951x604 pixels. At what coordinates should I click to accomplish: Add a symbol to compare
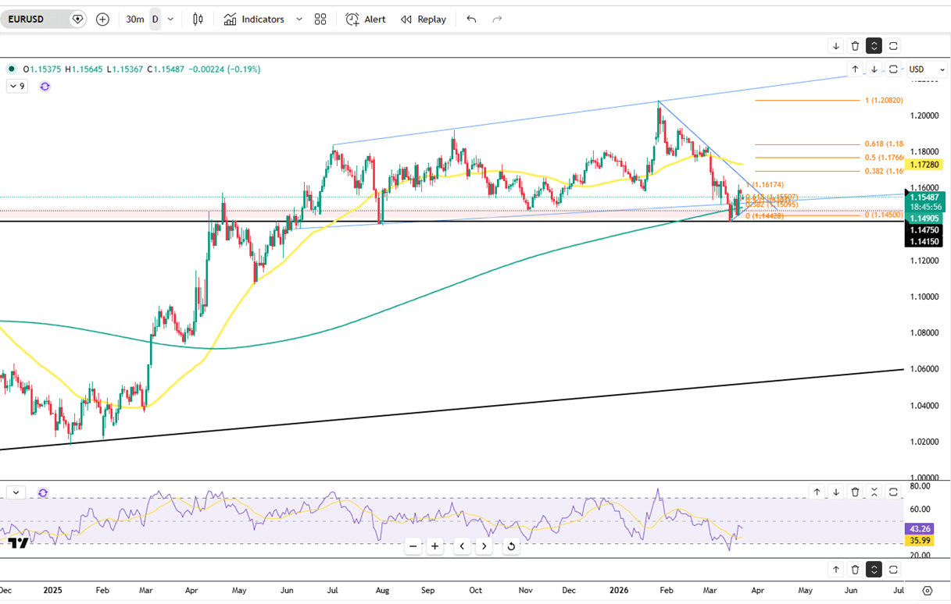[x=102, y=20]
